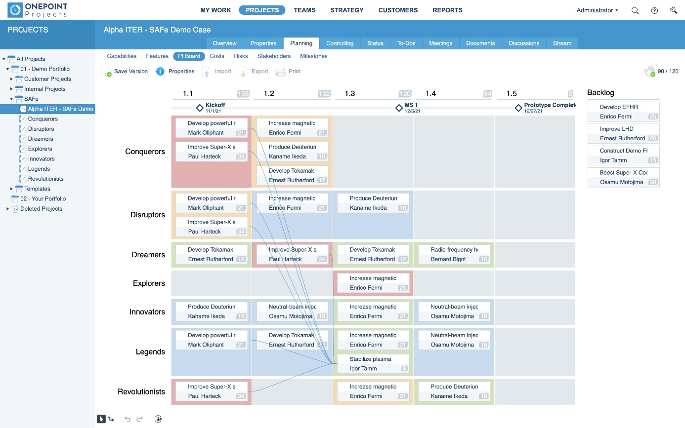
Task: Toggle the Innovators checkbox in tree
Action: point(23,159)
